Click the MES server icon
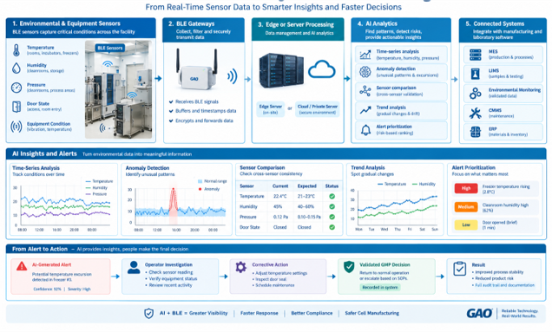The image size is (552, 332). tap(476, 55)
